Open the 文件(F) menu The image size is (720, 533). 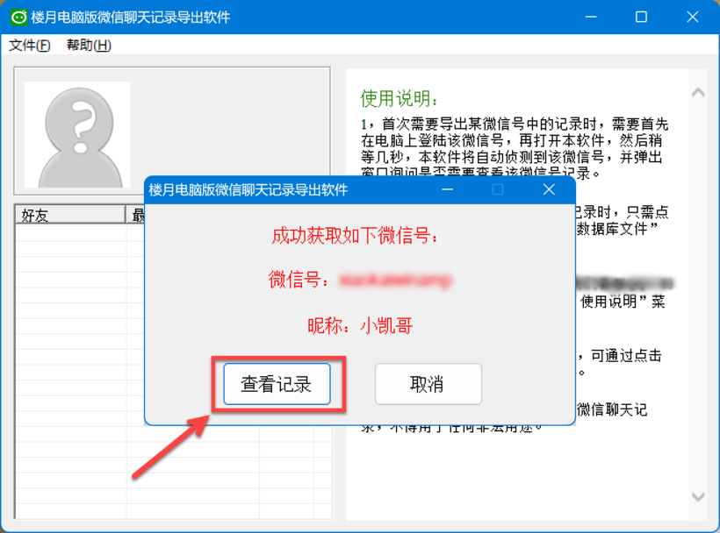pyautogui.click(x=30, y=45)
